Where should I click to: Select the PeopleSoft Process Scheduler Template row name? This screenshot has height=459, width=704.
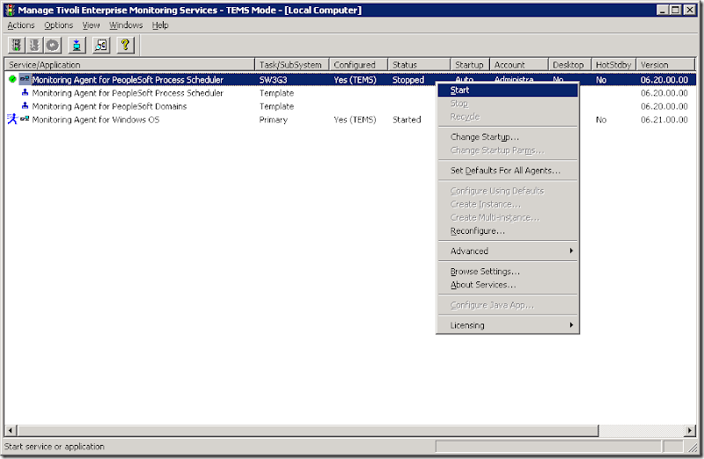(x=128, y=93)
